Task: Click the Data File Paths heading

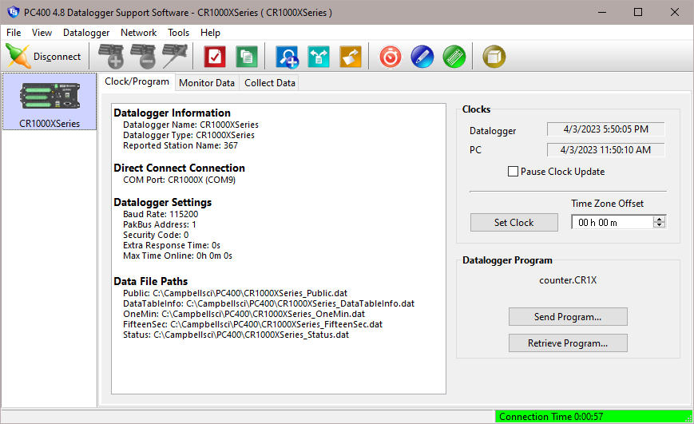Action: [150, 282]
